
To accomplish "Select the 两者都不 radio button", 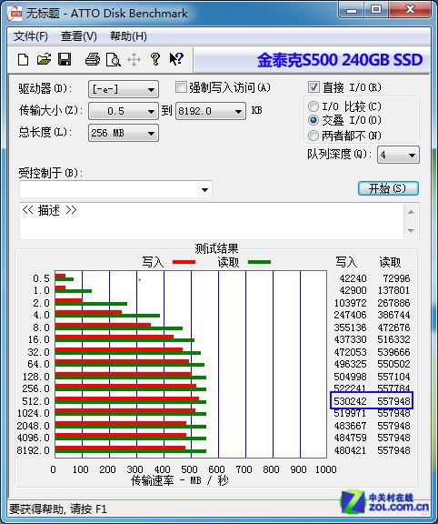I will tap(314, 136).
